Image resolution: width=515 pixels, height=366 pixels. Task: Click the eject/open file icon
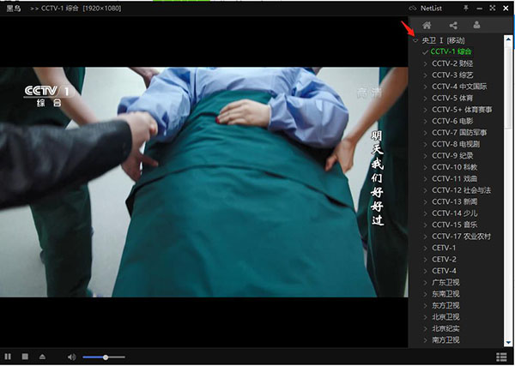coord(42,357)
